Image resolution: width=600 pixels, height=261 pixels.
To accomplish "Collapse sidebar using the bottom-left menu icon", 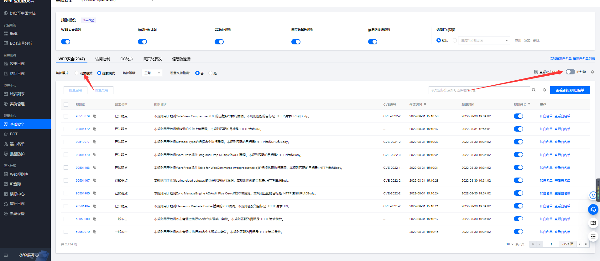I will pyautogui.click(x=6, y=255).
